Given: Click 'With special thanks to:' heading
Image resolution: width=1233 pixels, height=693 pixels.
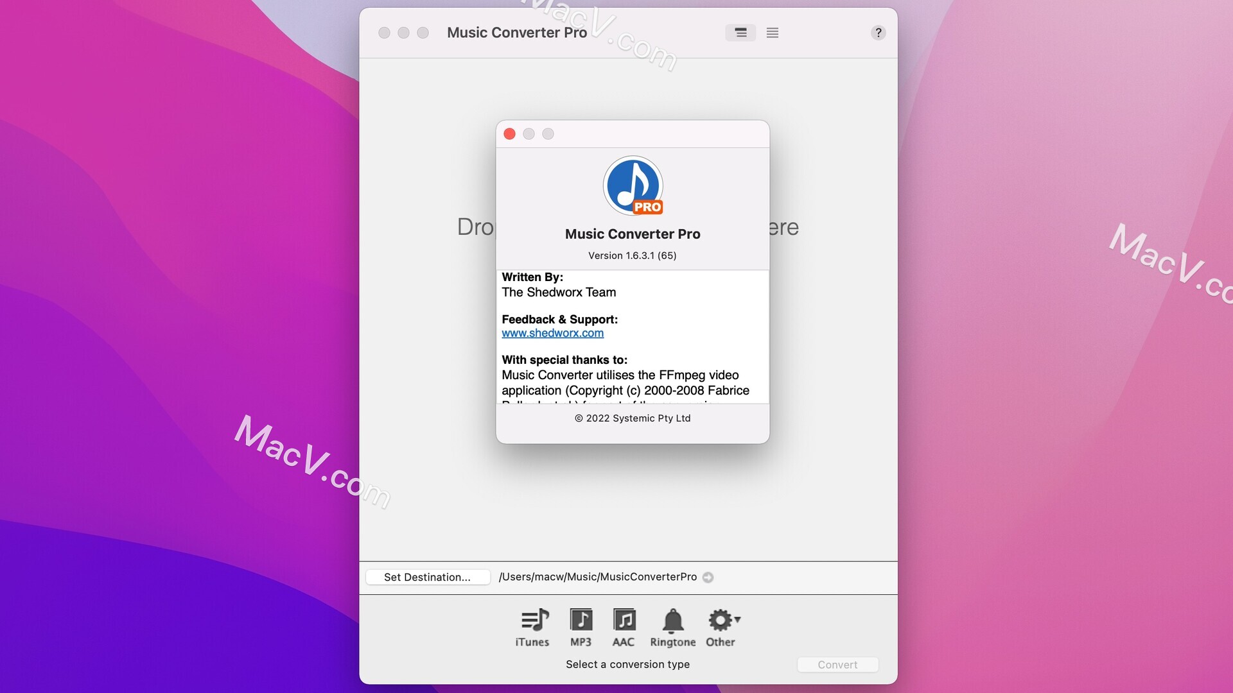Looking at the screenshot, I should (x=564, y=360).
